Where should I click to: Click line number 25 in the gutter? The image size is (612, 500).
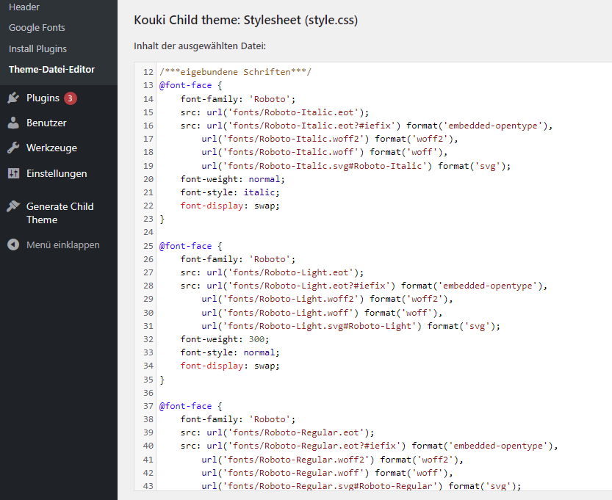point(148,246)
